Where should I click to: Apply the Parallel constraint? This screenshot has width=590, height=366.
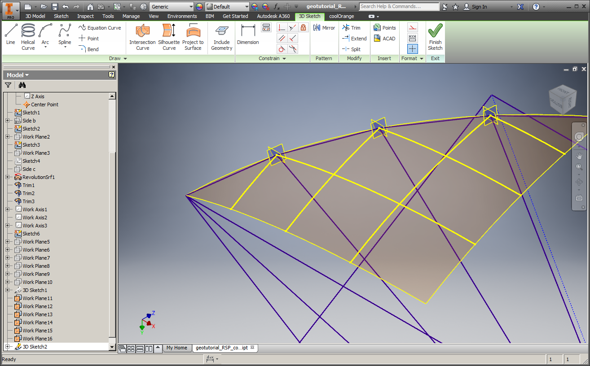point(282,38)
